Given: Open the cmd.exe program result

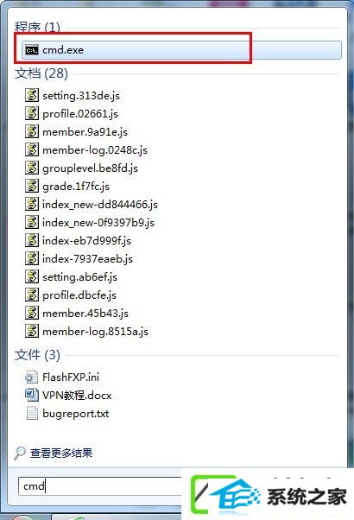Looking at the screenshot, I should click(x=181, y=50).
